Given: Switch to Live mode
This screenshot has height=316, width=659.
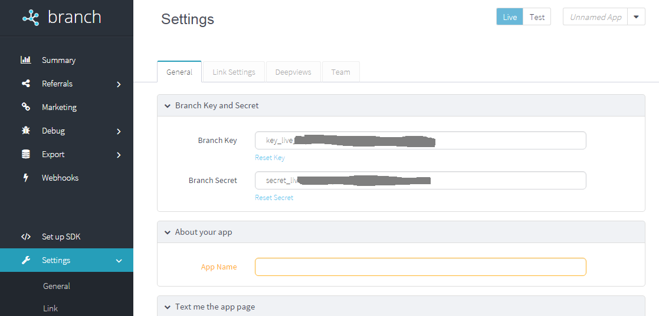Looking at the screenshot, I should coord(510,17).
